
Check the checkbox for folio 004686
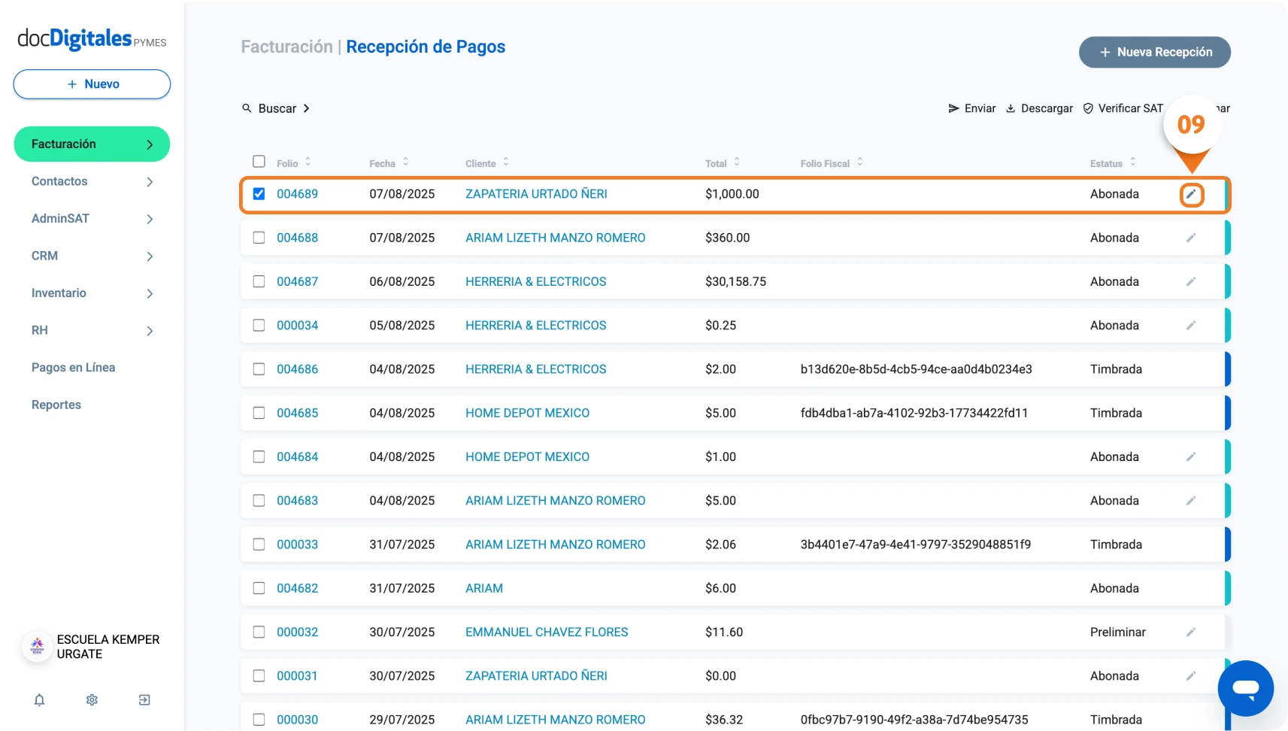(259, 369)
